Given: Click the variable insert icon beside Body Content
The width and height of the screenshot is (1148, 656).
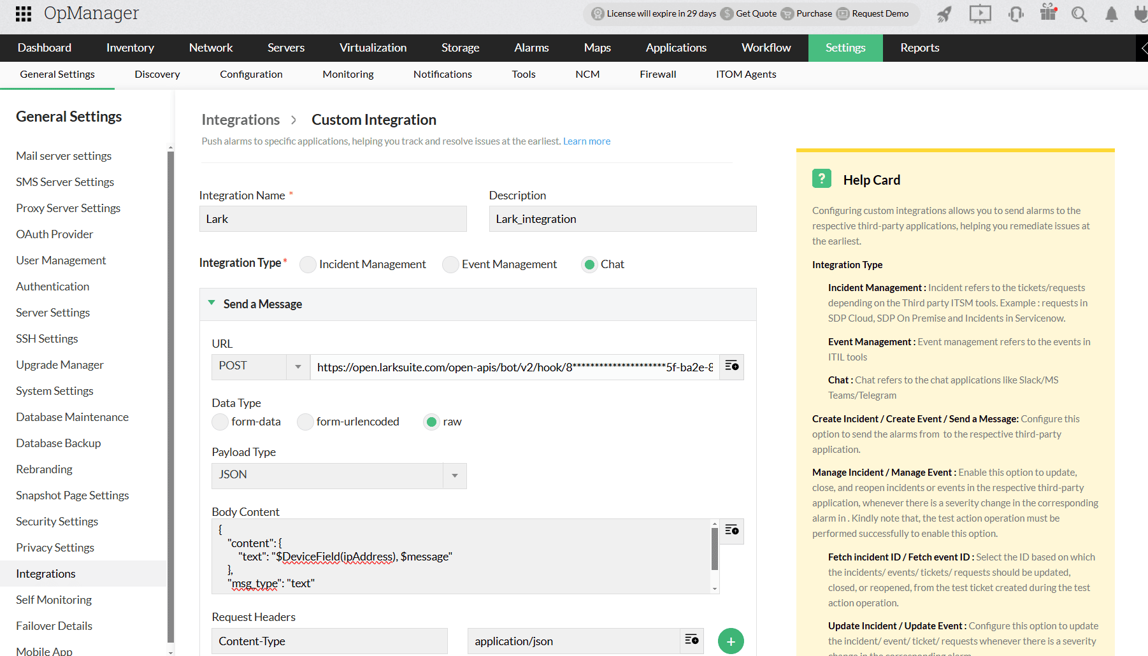Looking at the screenshot, I should 731,531.
